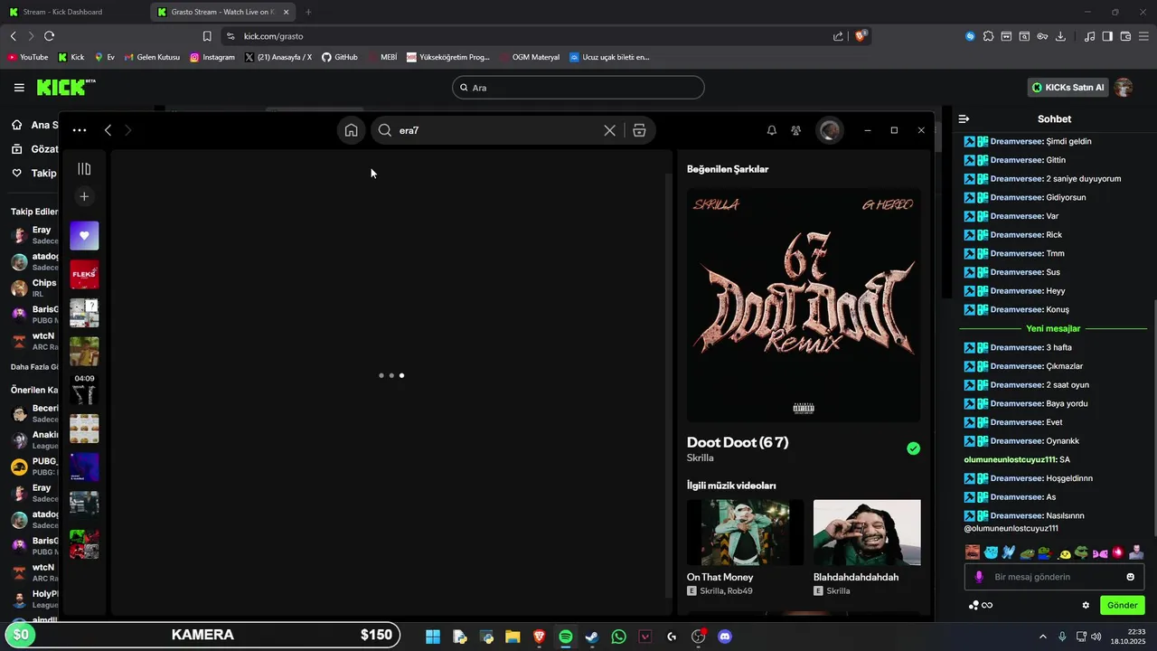The width and height of the screenshot is (1157, 651).
Task: Click username olumuneunlostcuyuz111 in chat
Action: coord(1011,459)
